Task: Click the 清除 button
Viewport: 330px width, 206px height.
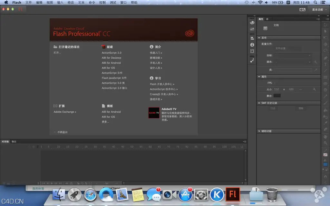Action: [x=301, y=108]
